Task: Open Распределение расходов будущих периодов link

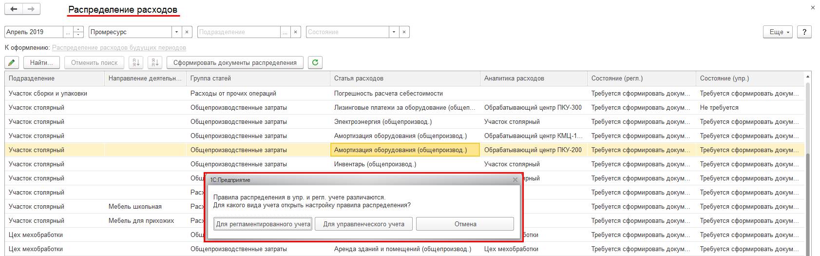Action: pyautogui.click(x=119, y=48)
